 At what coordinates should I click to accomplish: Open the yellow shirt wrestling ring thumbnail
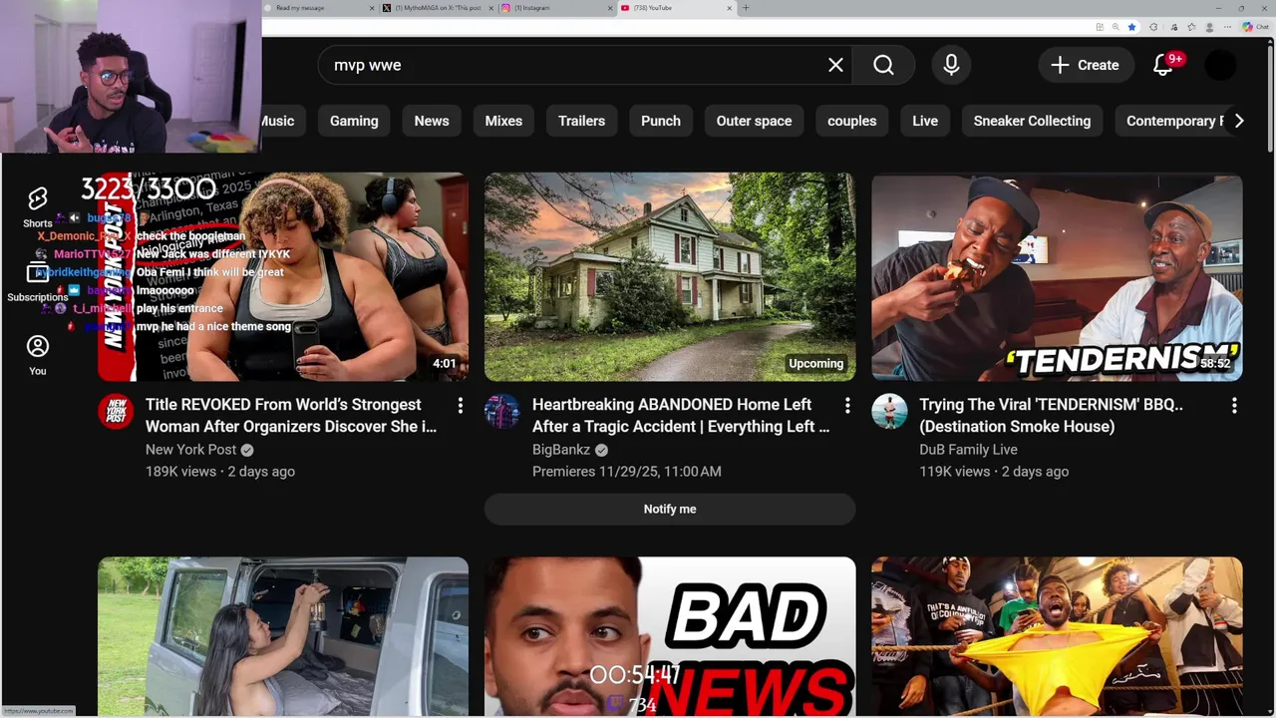tap(1057, 637)
